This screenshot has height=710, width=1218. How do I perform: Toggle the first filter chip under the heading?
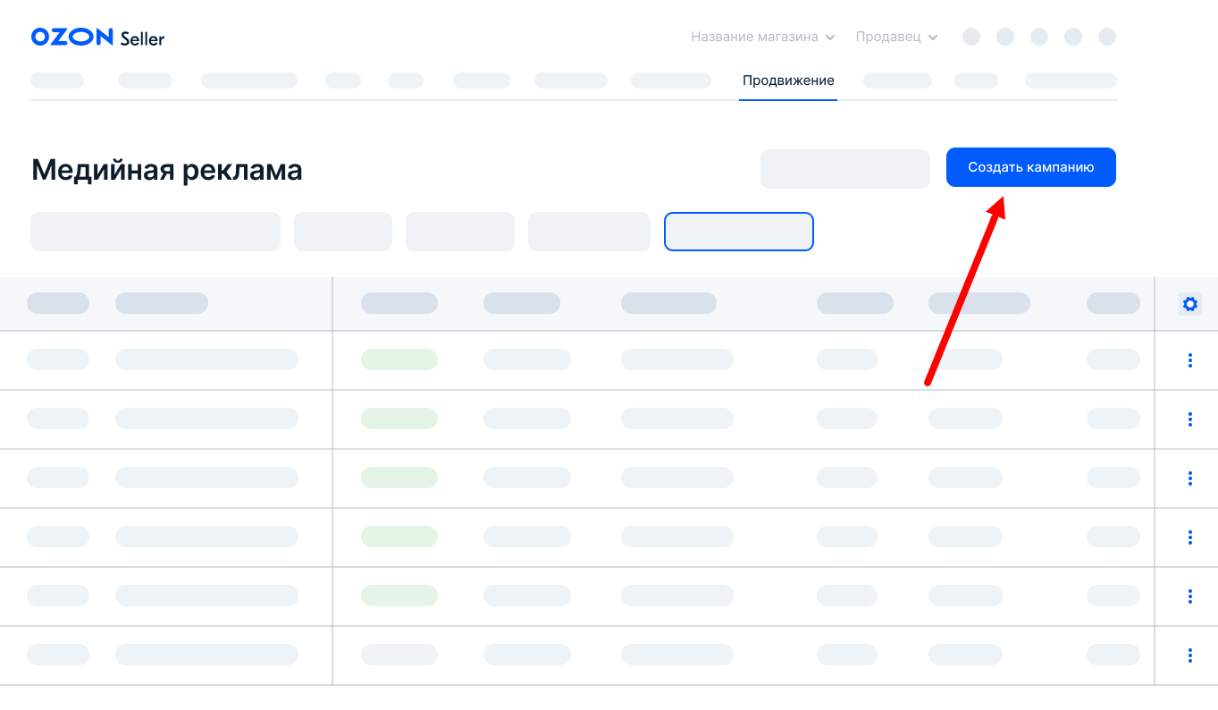(x=155, y=231)
